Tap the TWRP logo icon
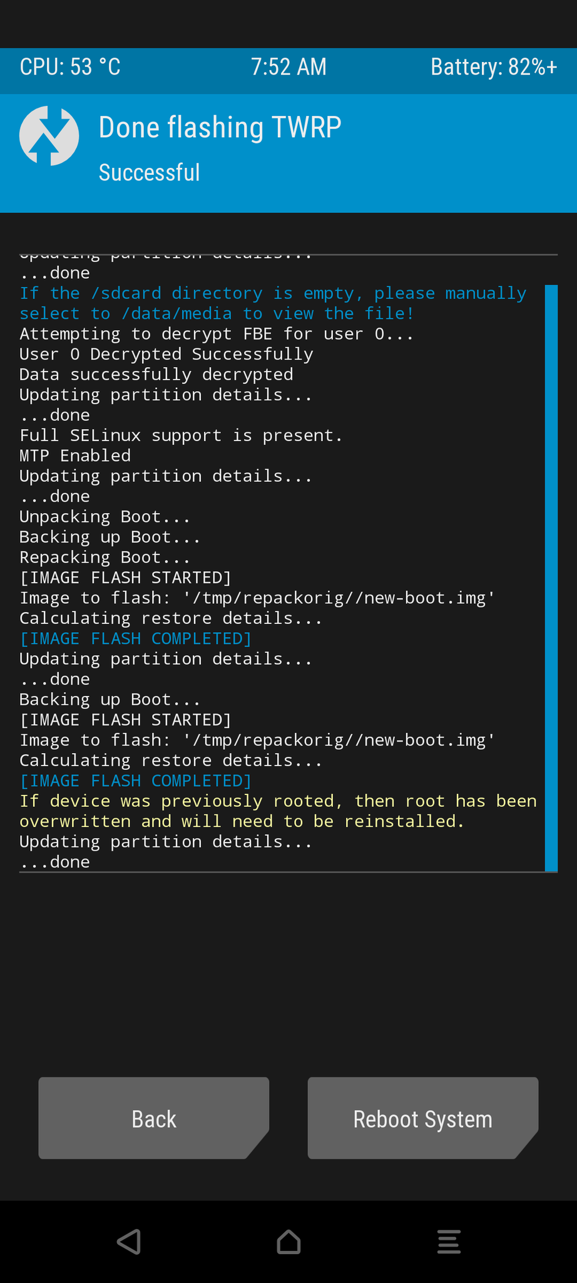The height and width of the screenshot is (1283, 577). [49, 135]
